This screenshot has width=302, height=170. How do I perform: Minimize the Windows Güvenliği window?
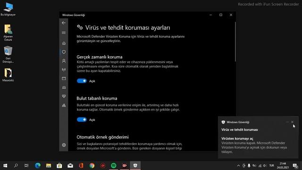211,15
